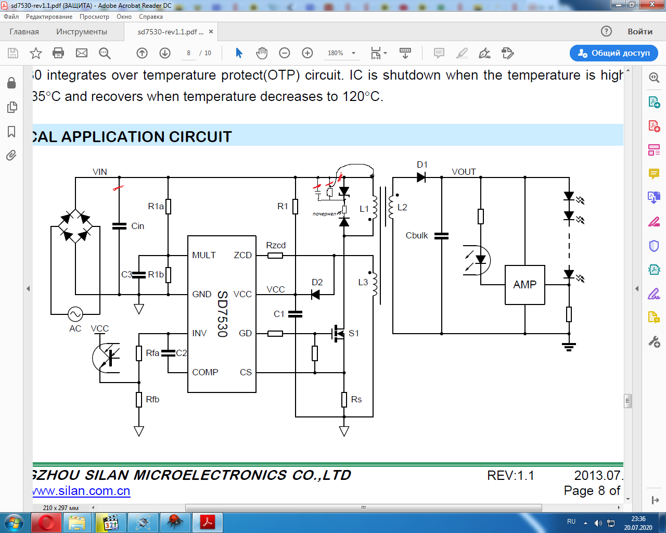Click the fit page width icon

376,53
